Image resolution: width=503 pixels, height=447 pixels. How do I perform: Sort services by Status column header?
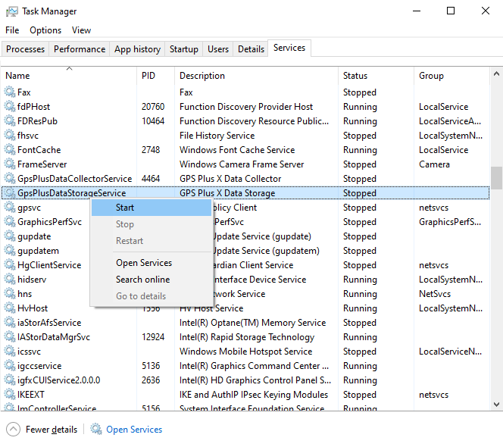click(355, 76)
